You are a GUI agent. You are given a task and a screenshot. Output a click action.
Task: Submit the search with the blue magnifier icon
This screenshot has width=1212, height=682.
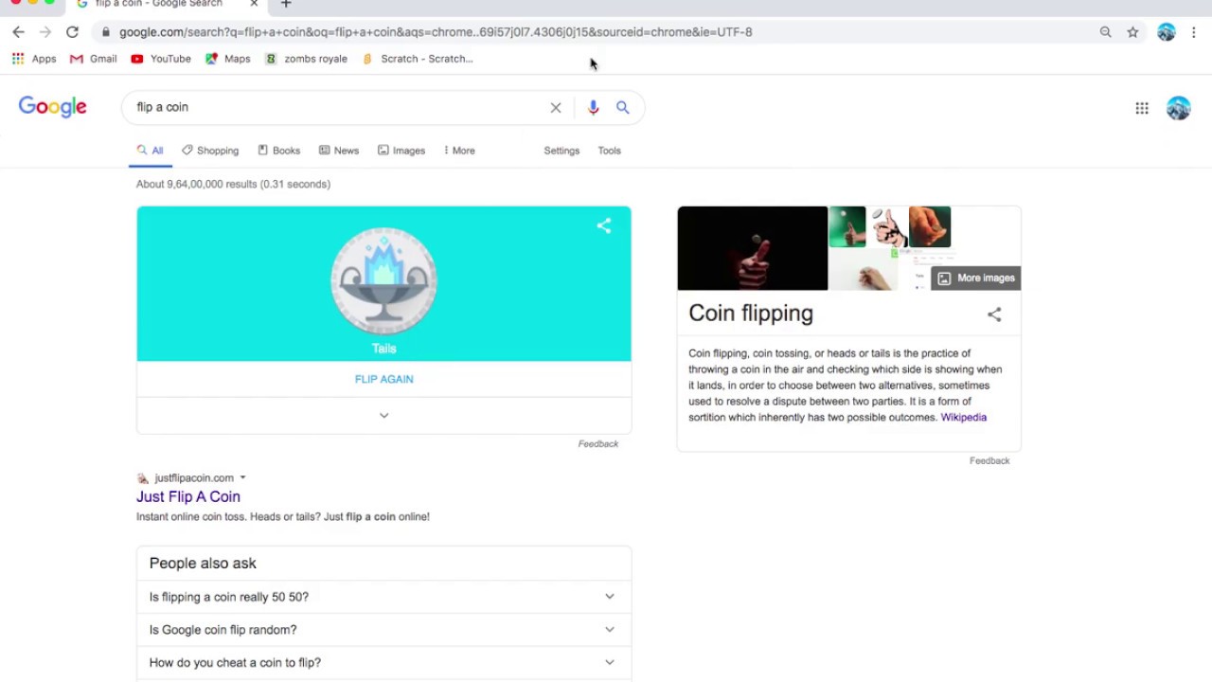tap(623, 108)
